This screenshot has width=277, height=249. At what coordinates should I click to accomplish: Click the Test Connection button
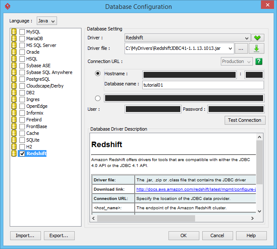[x=245, y=120]
